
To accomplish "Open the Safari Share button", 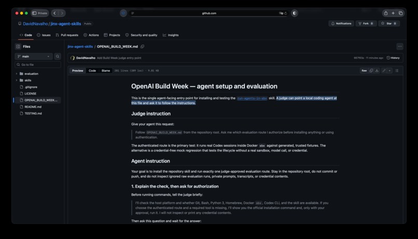I will coord(386,13).
